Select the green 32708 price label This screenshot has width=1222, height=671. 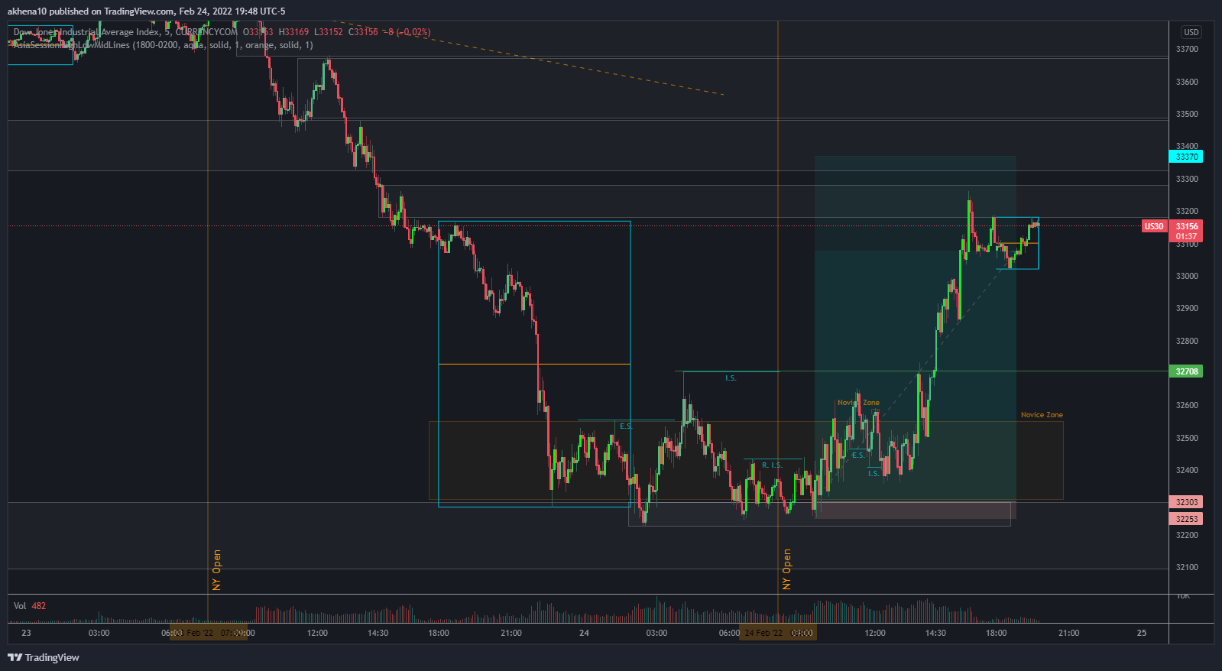point(1186,371)
